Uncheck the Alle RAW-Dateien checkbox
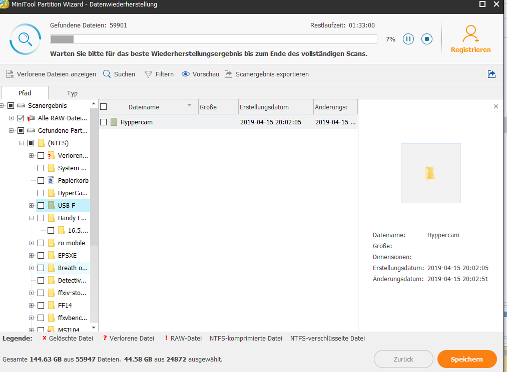The image size is (507, 372). [21, 118]
